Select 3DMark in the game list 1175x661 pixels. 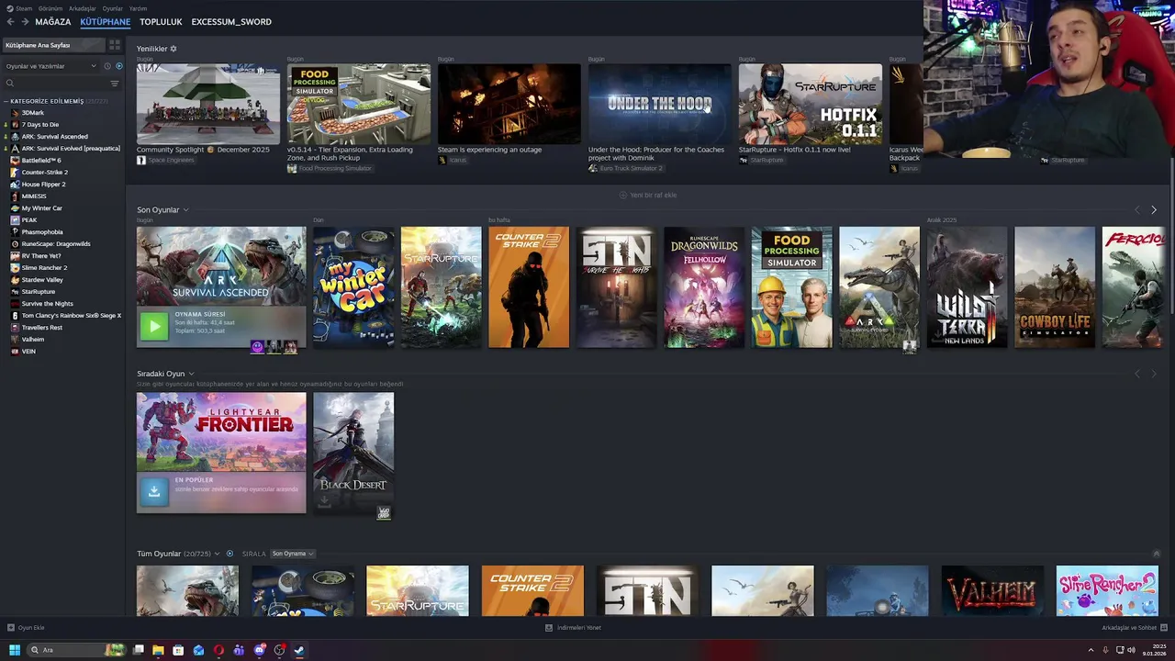click(x=33, y=113)
